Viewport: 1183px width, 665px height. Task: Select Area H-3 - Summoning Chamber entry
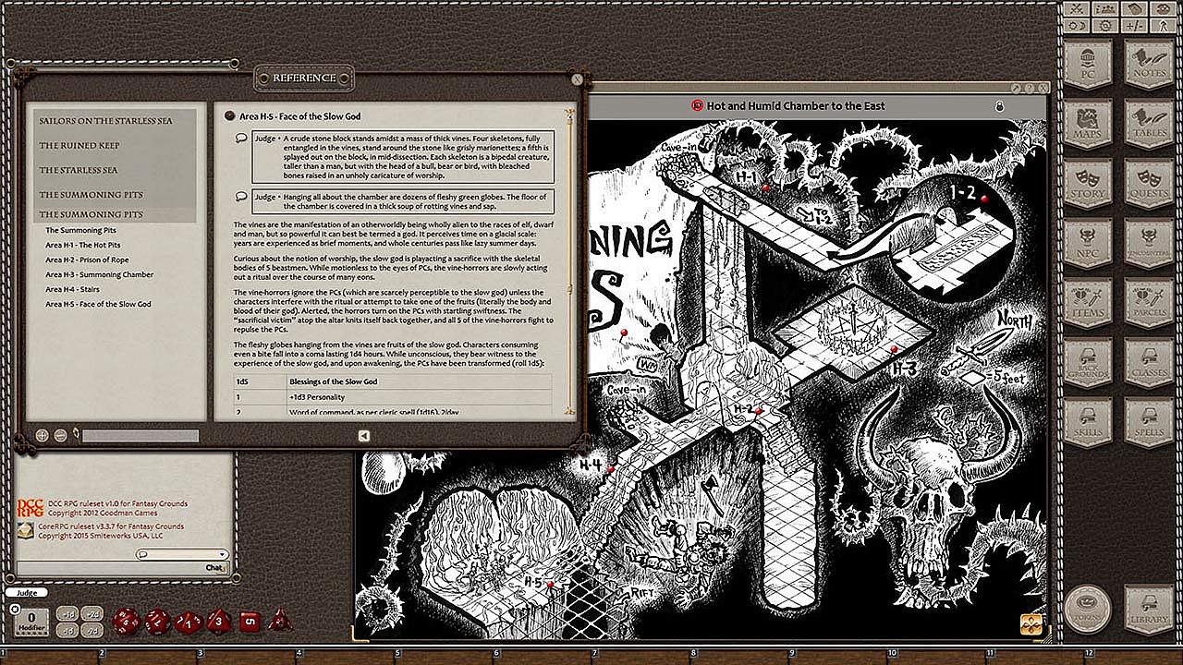[x=100, y=274]
